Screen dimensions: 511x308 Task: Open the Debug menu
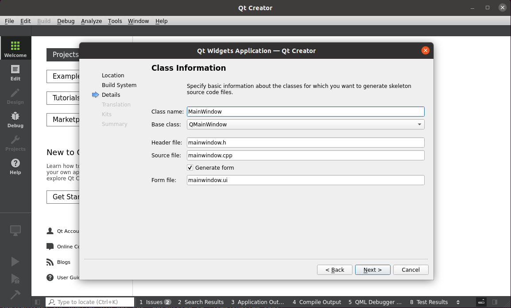click(x=66, y=21)
